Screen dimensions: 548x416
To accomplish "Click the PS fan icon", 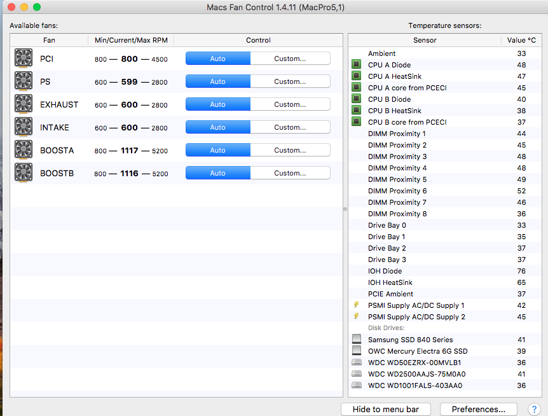I will (24, 81).
